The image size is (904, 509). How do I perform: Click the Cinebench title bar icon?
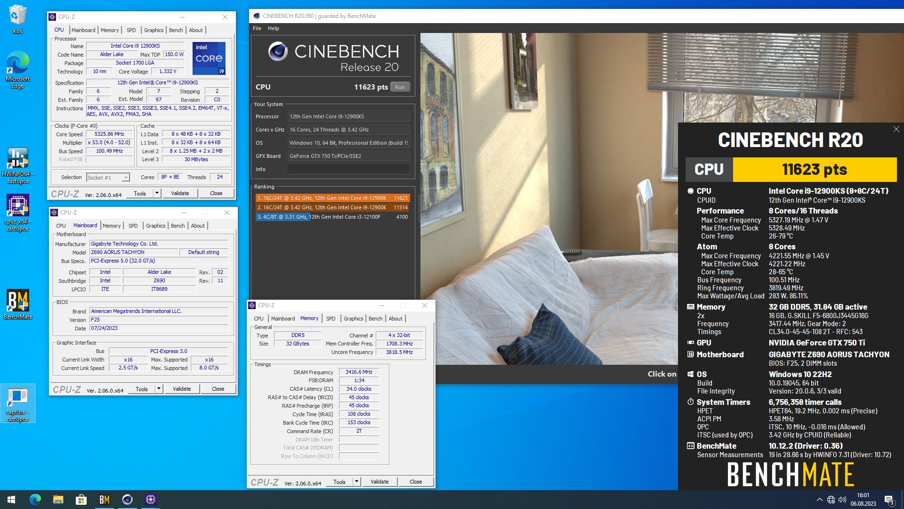257,16
